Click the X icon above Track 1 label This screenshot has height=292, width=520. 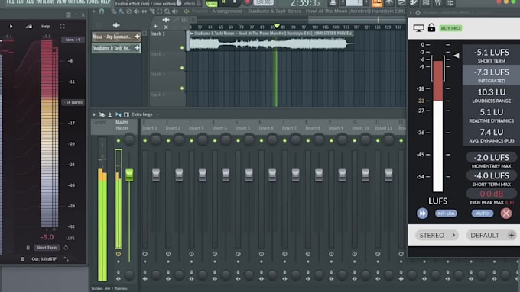[166, 27]
